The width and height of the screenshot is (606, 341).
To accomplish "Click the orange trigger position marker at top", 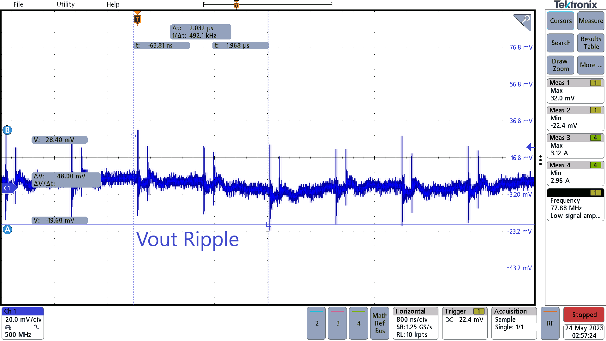I will [236, 4].
